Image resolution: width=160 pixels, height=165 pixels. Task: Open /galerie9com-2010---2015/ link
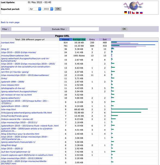15,106
